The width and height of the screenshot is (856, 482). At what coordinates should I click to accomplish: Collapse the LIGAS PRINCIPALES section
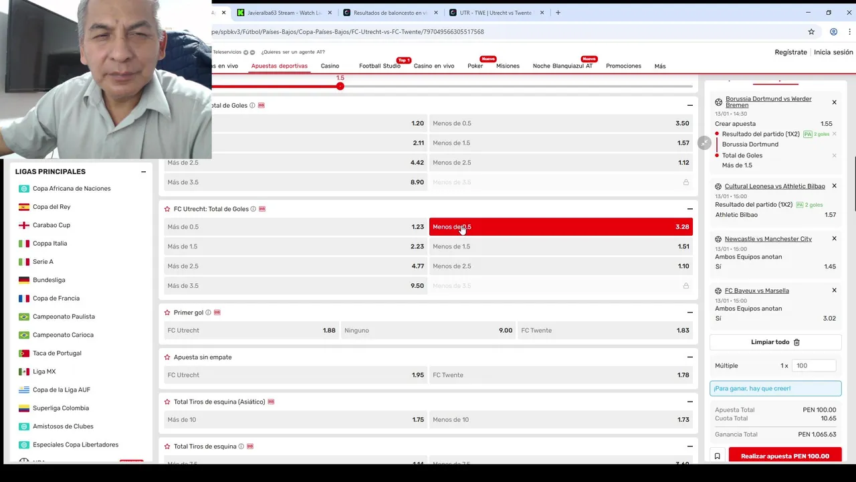(143, 171)
